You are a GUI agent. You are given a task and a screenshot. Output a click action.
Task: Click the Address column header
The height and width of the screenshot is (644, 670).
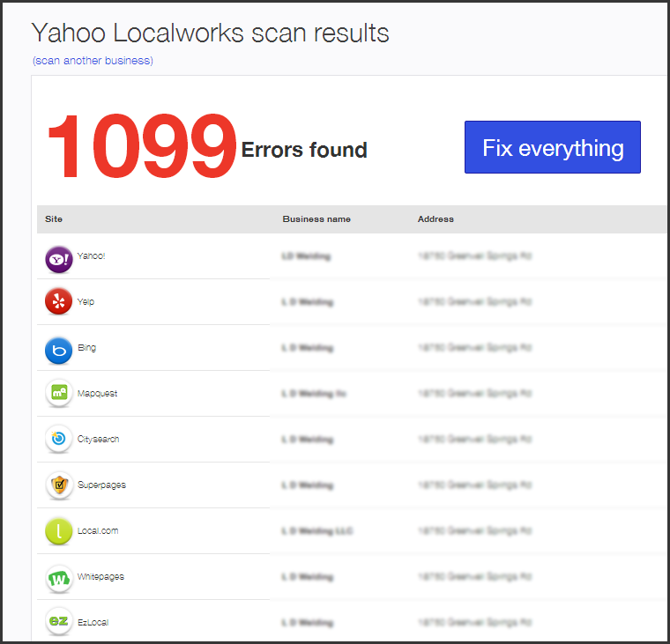pyautogui.click(x=435, y=219)
